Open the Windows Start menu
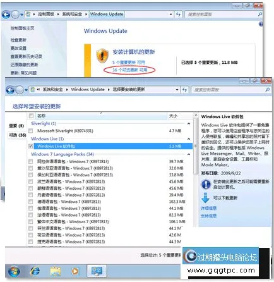Viewport: 274px width, 282px height. click(x=14, y=271)
